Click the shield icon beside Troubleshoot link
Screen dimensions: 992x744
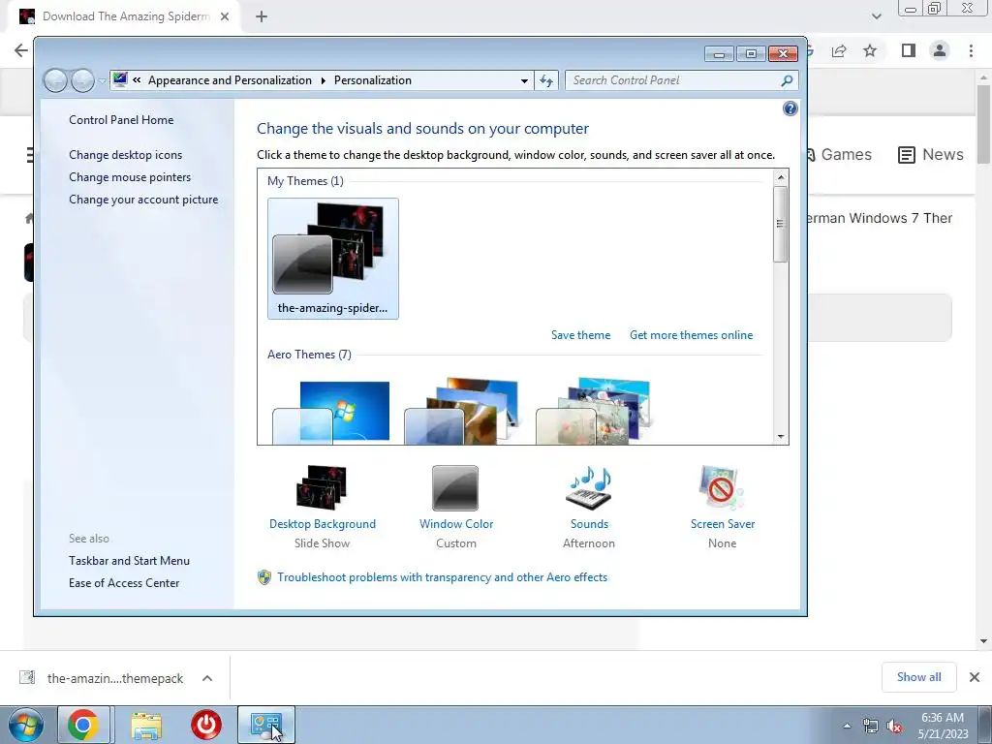click(264, 577)
